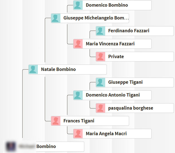The height and width of the screenshot is (153, 175).
Task: Click the Private person's pink avatar icon
Action: tap(100, 56)
